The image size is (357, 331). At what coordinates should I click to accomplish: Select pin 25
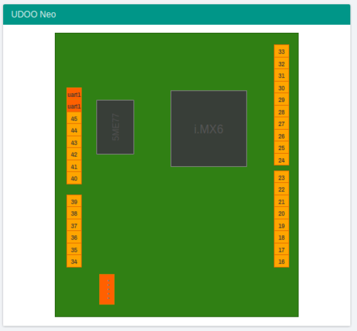tap(281, 148)
